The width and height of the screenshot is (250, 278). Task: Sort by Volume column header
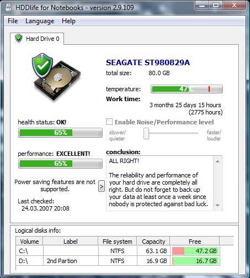(29, 242)
